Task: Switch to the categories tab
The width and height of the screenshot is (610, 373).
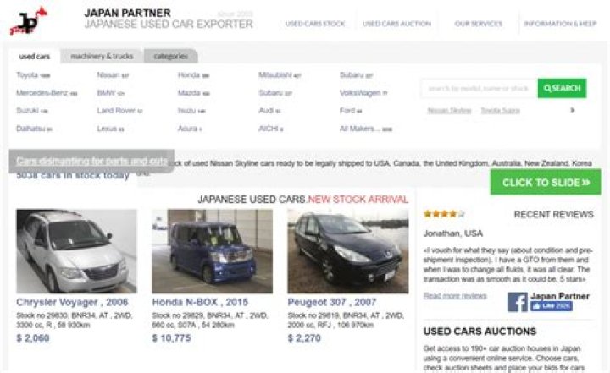Action: [x=171, y=57]
